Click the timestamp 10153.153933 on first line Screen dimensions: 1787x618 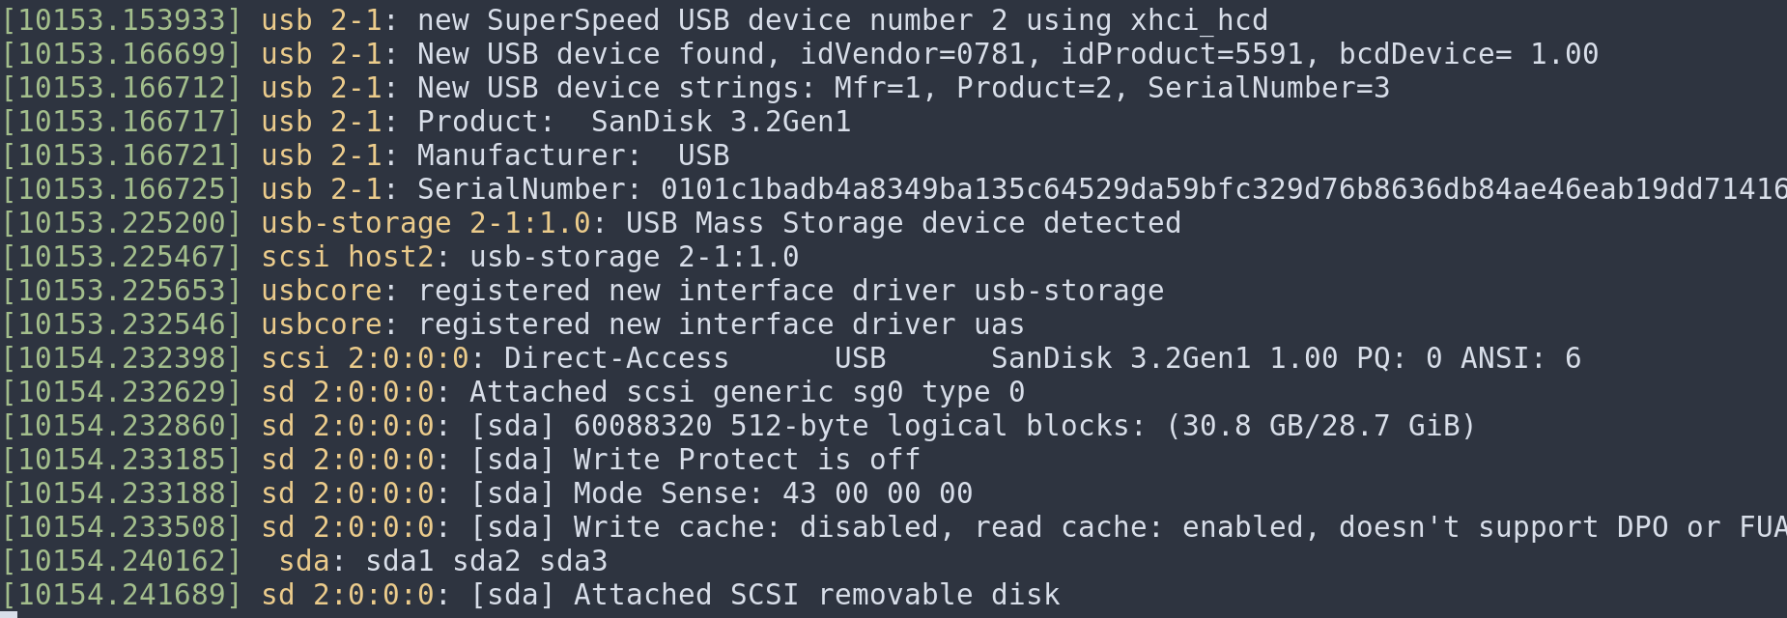[x=121, y=20]
